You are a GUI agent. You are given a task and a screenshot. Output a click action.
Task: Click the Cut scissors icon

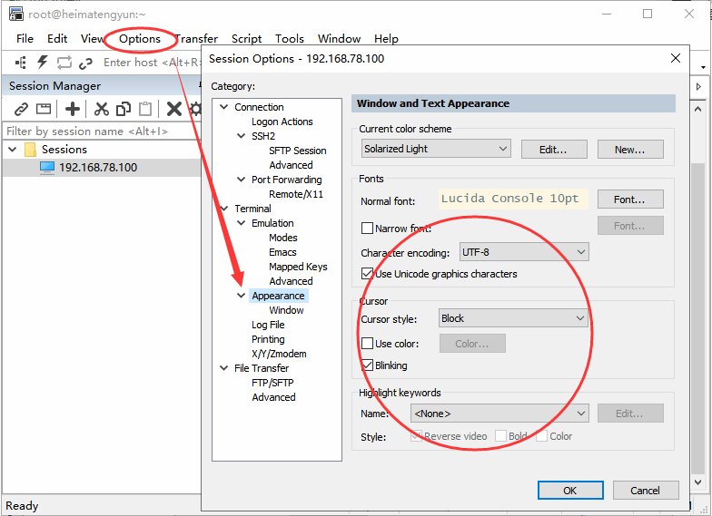coord(102,109)
